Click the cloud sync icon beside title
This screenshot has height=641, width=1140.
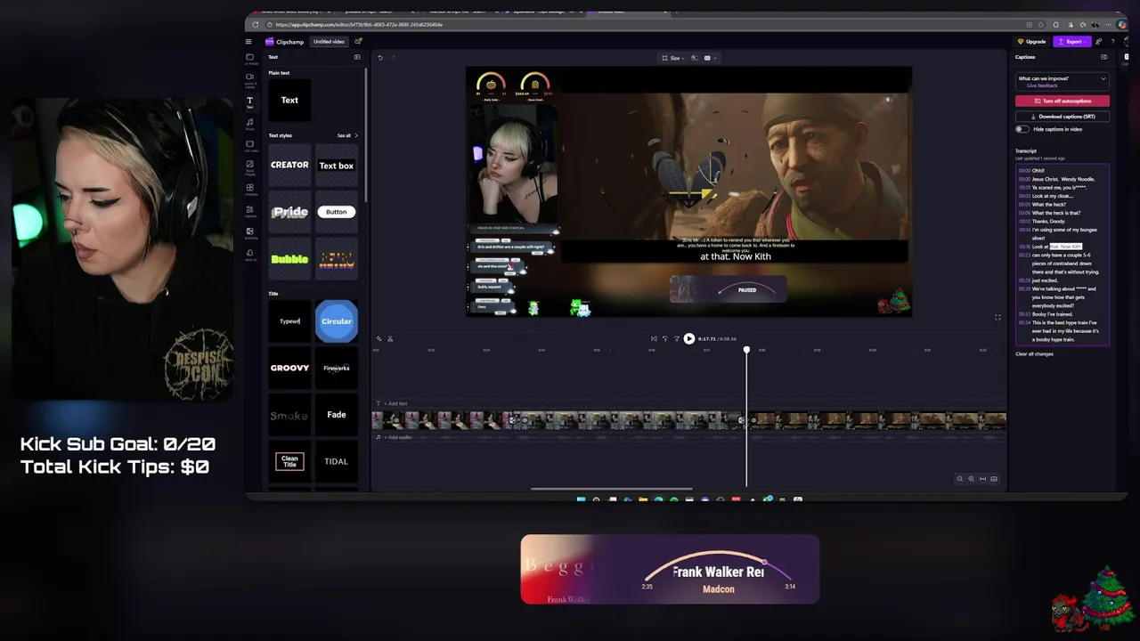(x=358, y=42)
